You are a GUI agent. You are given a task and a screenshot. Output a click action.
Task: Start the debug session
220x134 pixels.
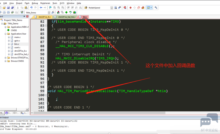tap(125, 7)
